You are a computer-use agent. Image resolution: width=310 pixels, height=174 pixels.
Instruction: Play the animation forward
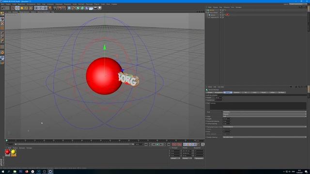[157, 145]
